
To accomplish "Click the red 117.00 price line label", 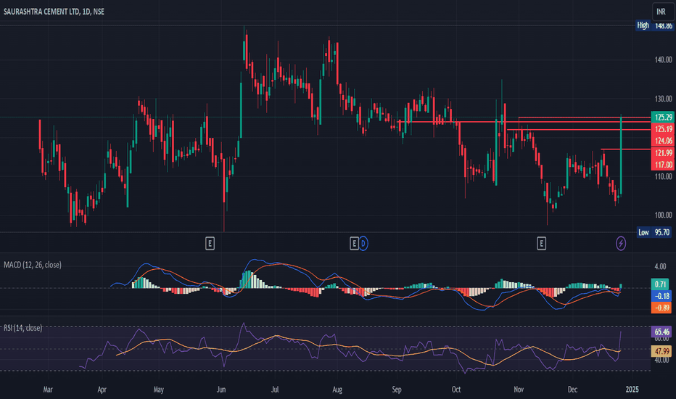I will [663, 165].
